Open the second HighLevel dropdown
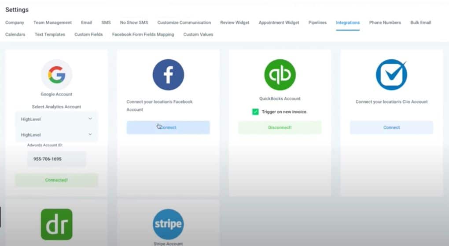The width and height of the screenshot is (449, 246). pyautogui.click(x=56, y=134)
